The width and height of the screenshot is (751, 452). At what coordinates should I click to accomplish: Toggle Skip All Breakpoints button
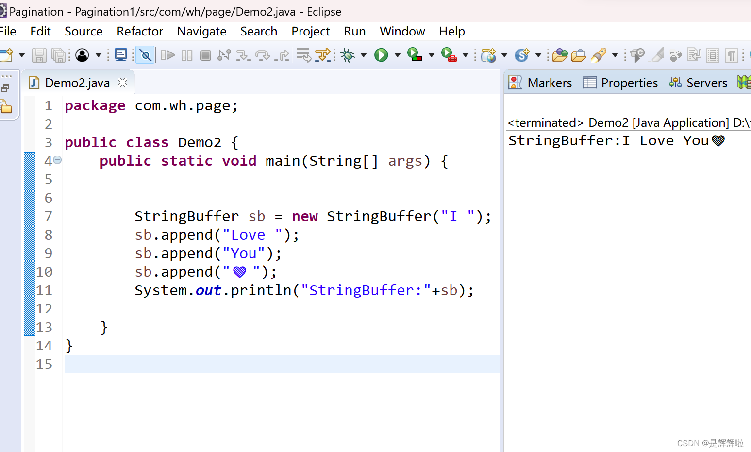145,55
